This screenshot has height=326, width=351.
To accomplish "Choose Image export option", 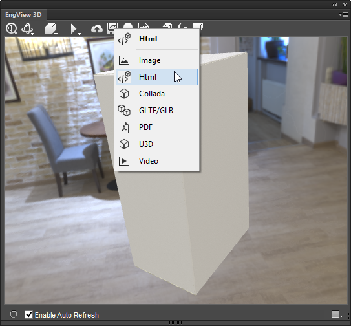I will tap(156, 60).
